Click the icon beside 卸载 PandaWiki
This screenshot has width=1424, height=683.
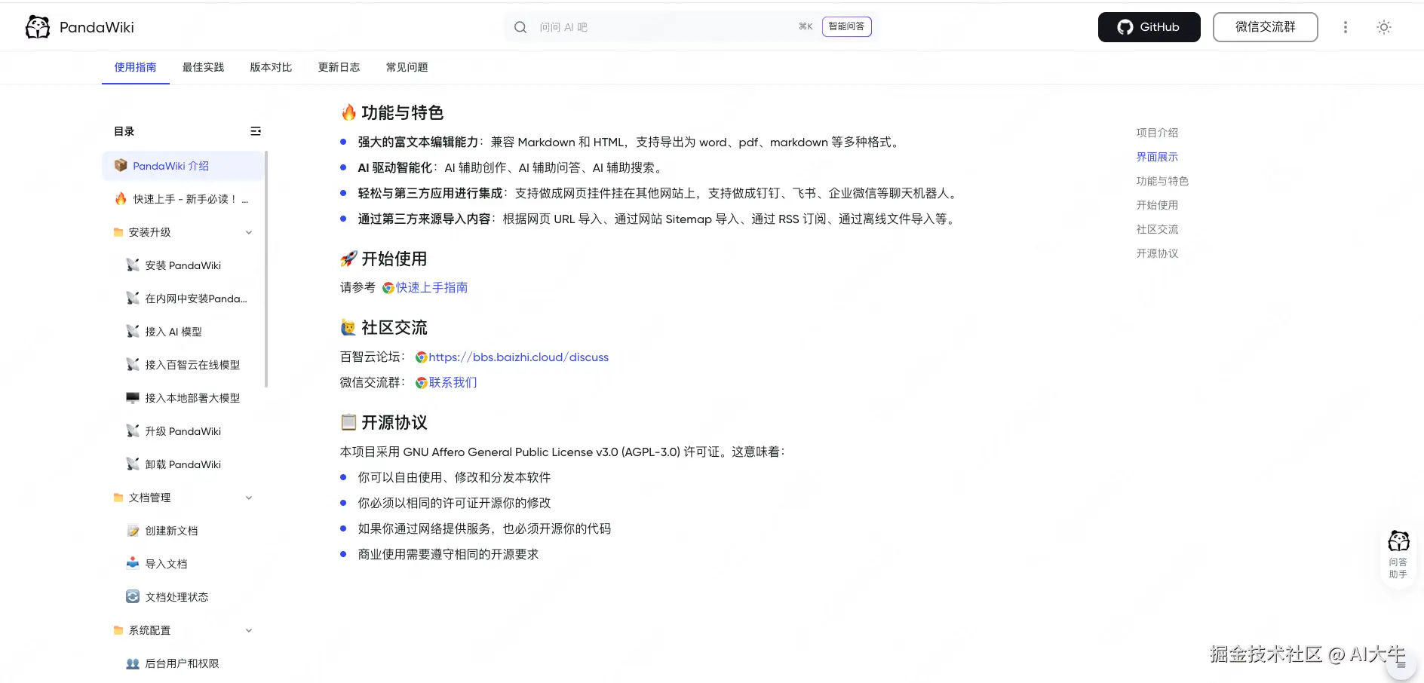(x=133, y=464)
